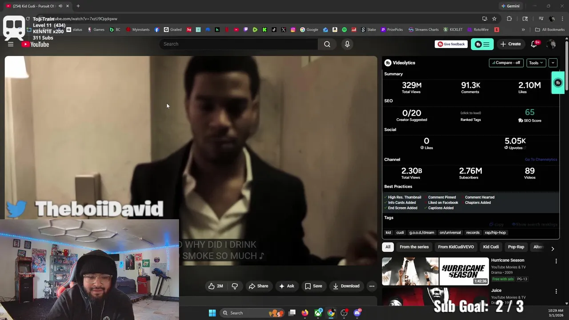
Task: Dislike the video with thumbs down
Action: [235, 286]
